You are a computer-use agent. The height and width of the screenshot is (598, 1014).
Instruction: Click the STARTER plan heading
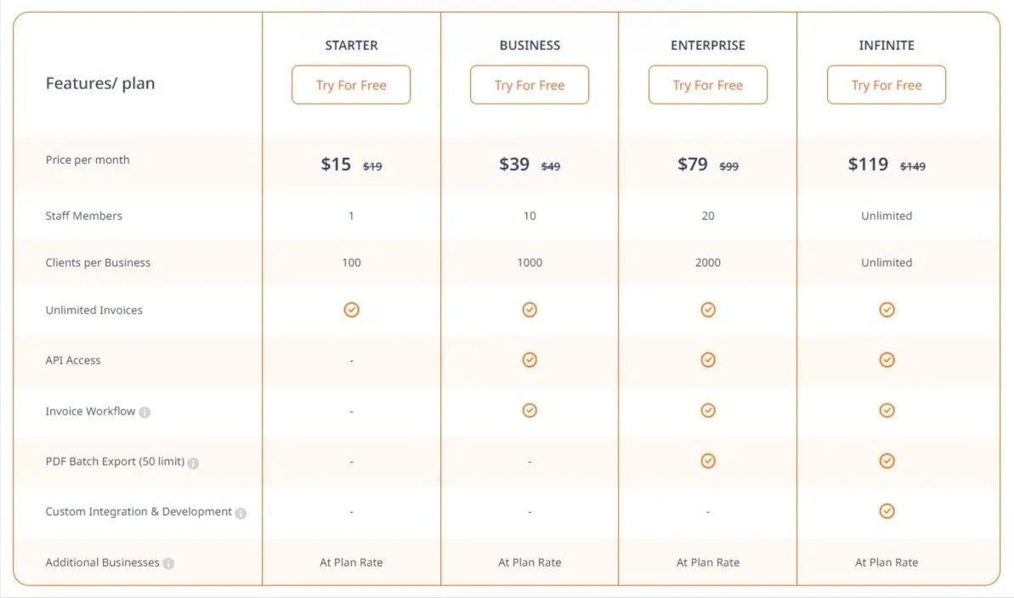351,45
